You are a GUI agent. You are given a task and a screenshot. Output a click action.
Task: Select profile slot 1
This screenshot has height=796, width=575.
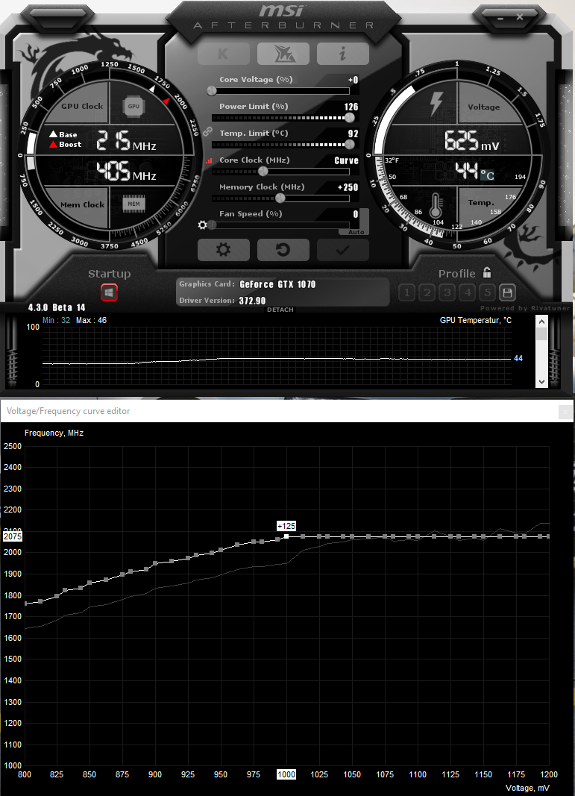coord(406,292)
